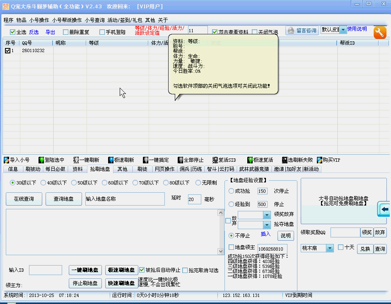Toggle the 被抢后自动停止 checkbox
Screen dimensions: 391x304
coord(142,270)
